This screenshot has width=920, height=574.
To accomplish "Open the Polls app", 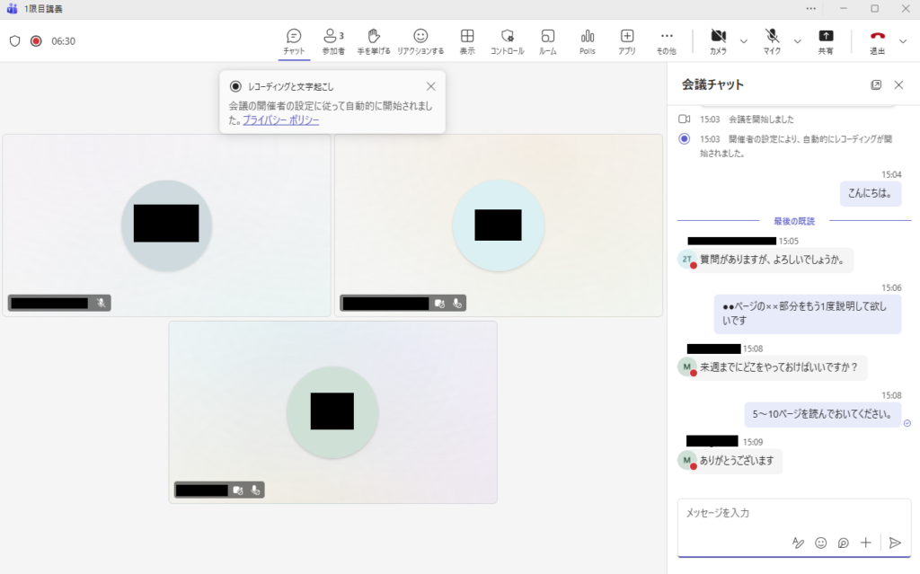I will coord(588,40).
